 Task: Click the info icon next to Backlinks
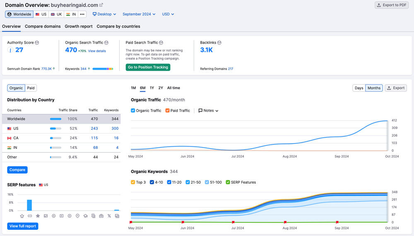pyautogui.click(x=219, y=43)
